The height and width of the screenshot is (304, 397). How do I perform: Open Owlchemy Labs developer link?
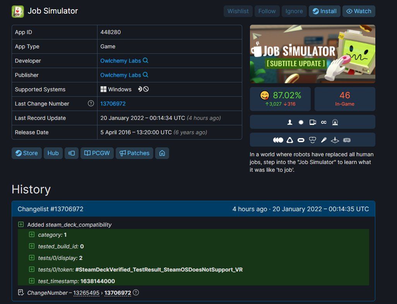pos(120,61)
